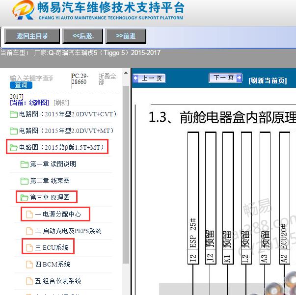Click the tree panel scroll-up arrow
The width and height of the screenshot is (296, 295).
click(126, 73)
